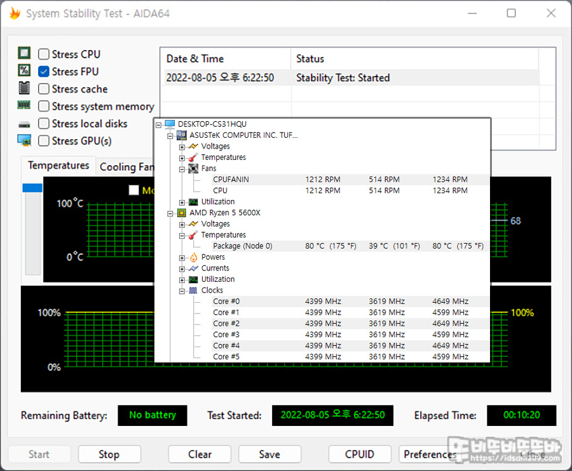Click the Powers flame icon
The width and height of the screenshot is (572, 471).
coord(193,257)
